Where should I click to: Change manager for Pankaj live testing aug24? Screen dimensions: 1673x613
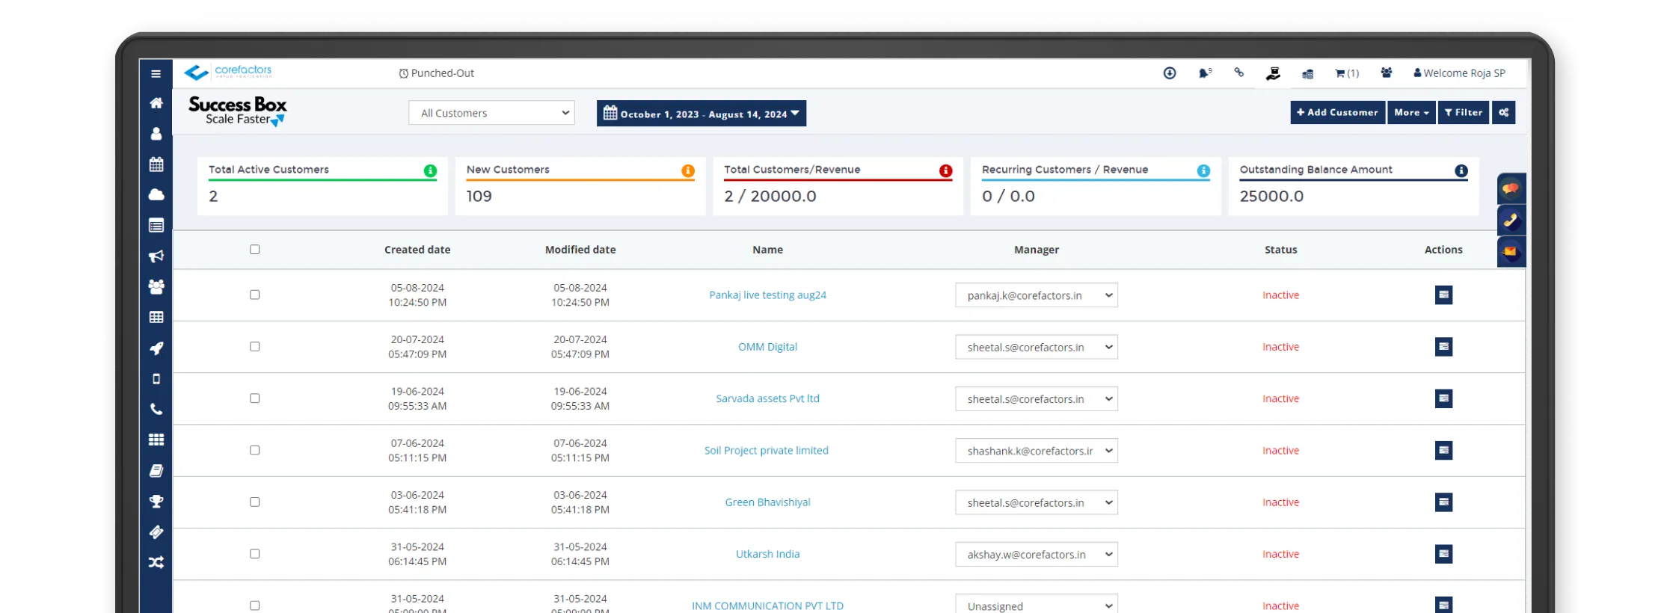pyautogui.click(x=1036, y=295)
